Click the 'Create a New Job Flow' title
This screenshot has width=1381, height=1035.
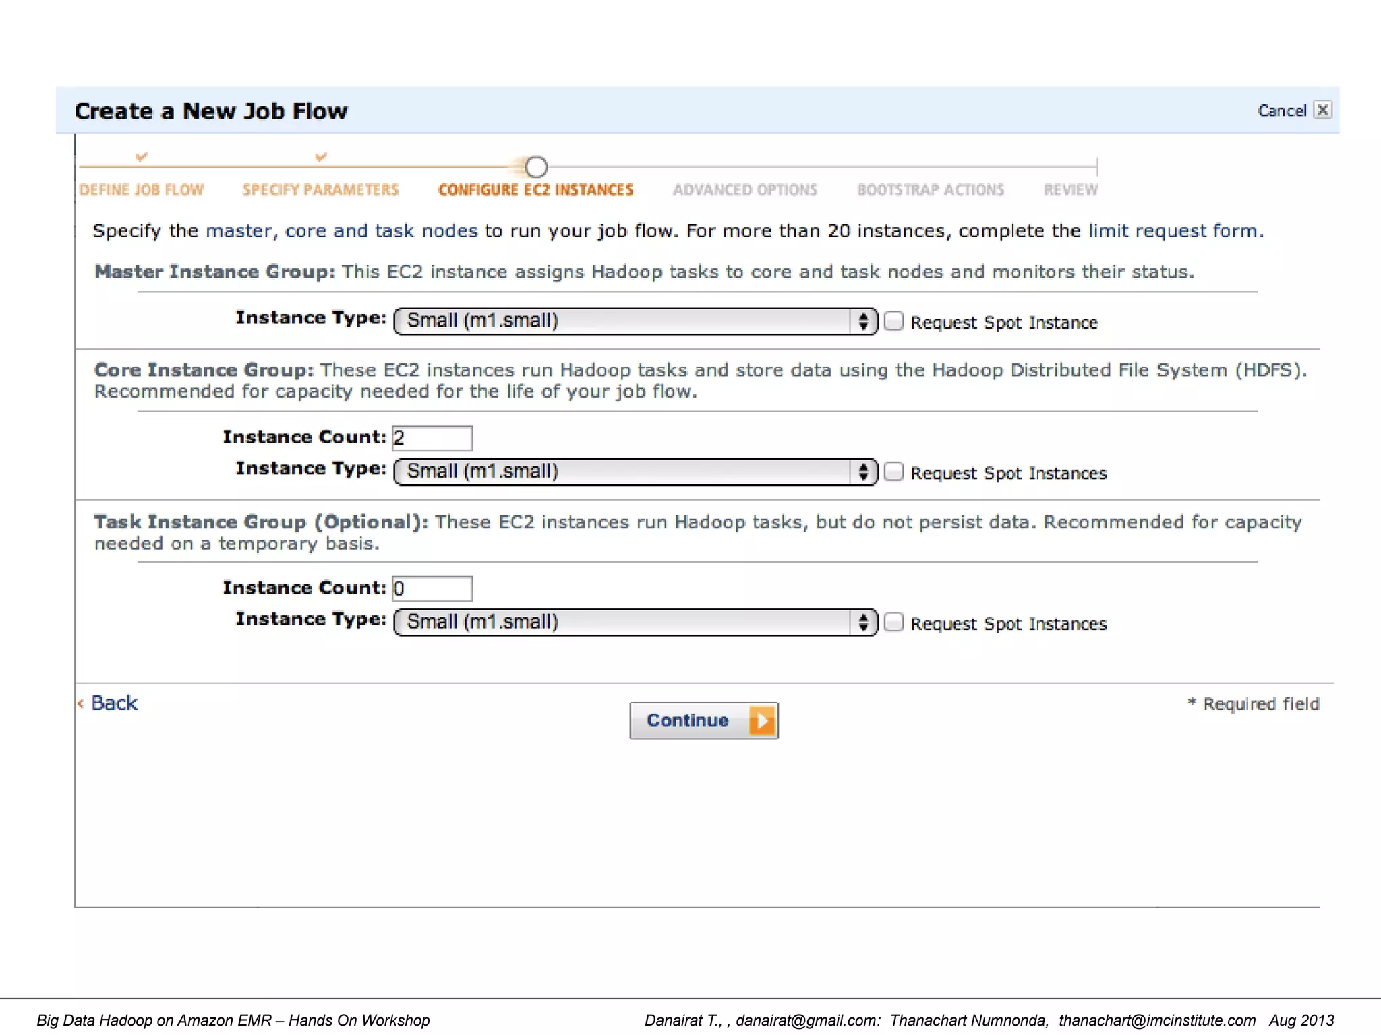(x=211, y=111)
